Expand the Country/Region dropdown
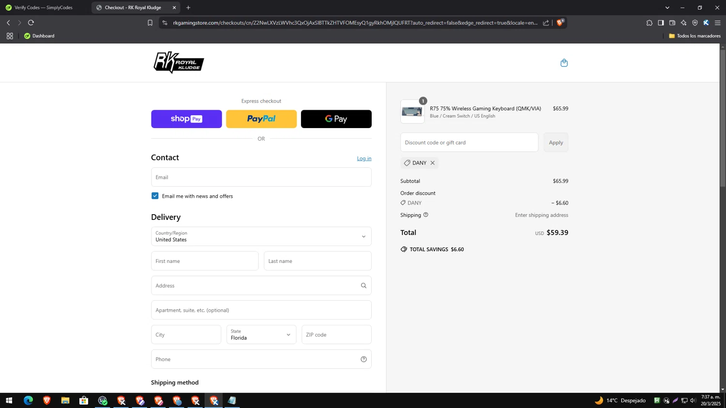 (261, 236)
